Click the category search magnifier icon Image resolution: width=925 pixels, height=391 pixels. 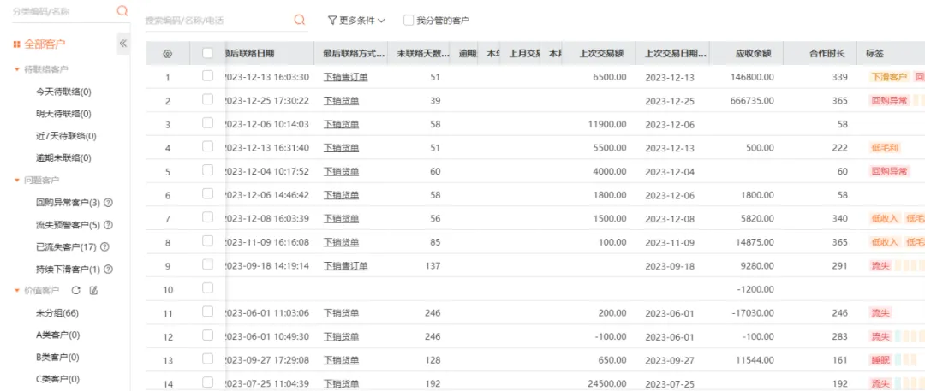[x=122, y=10]
